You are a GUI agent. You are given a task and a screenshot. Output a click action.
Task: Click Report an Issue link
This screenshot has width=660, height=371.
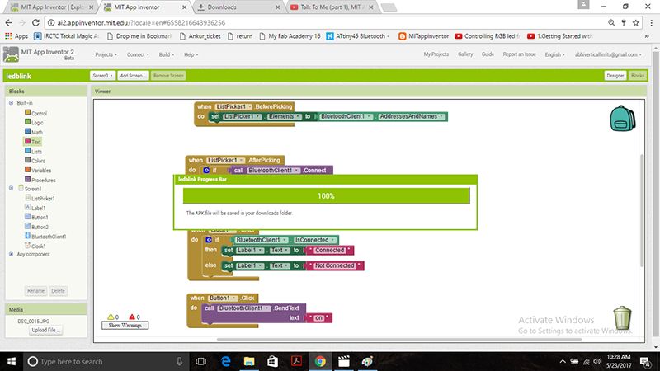[x=520, y=54]
